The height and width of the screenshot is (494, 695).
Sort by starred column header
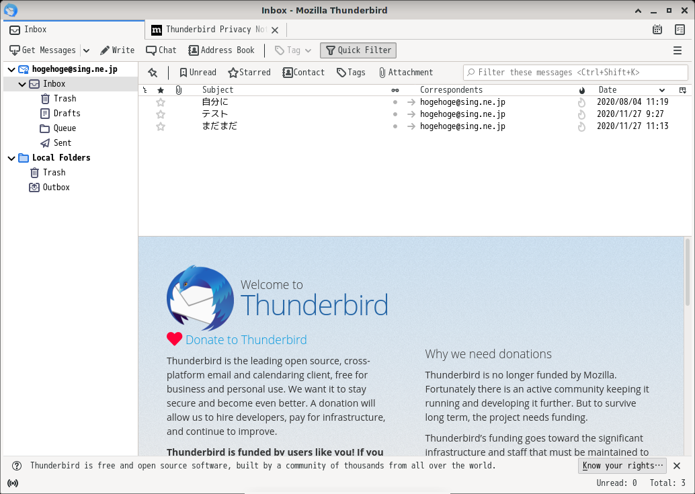tap(161, 90)
